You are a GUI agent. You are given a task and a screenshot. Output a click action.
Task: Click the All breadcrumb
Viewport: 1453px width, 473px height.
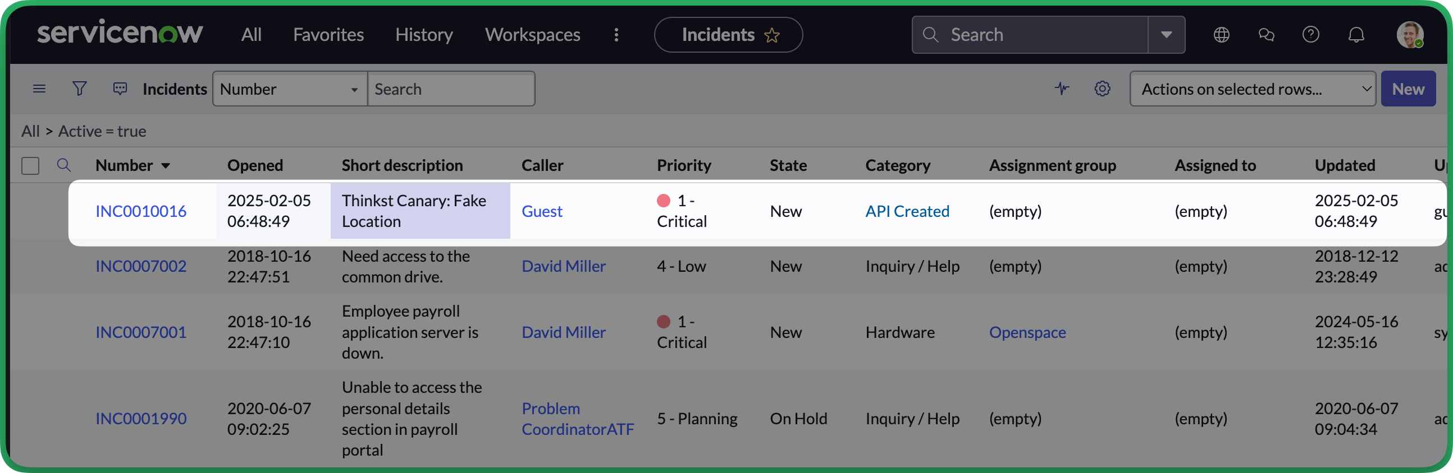[x=30, y=131]
